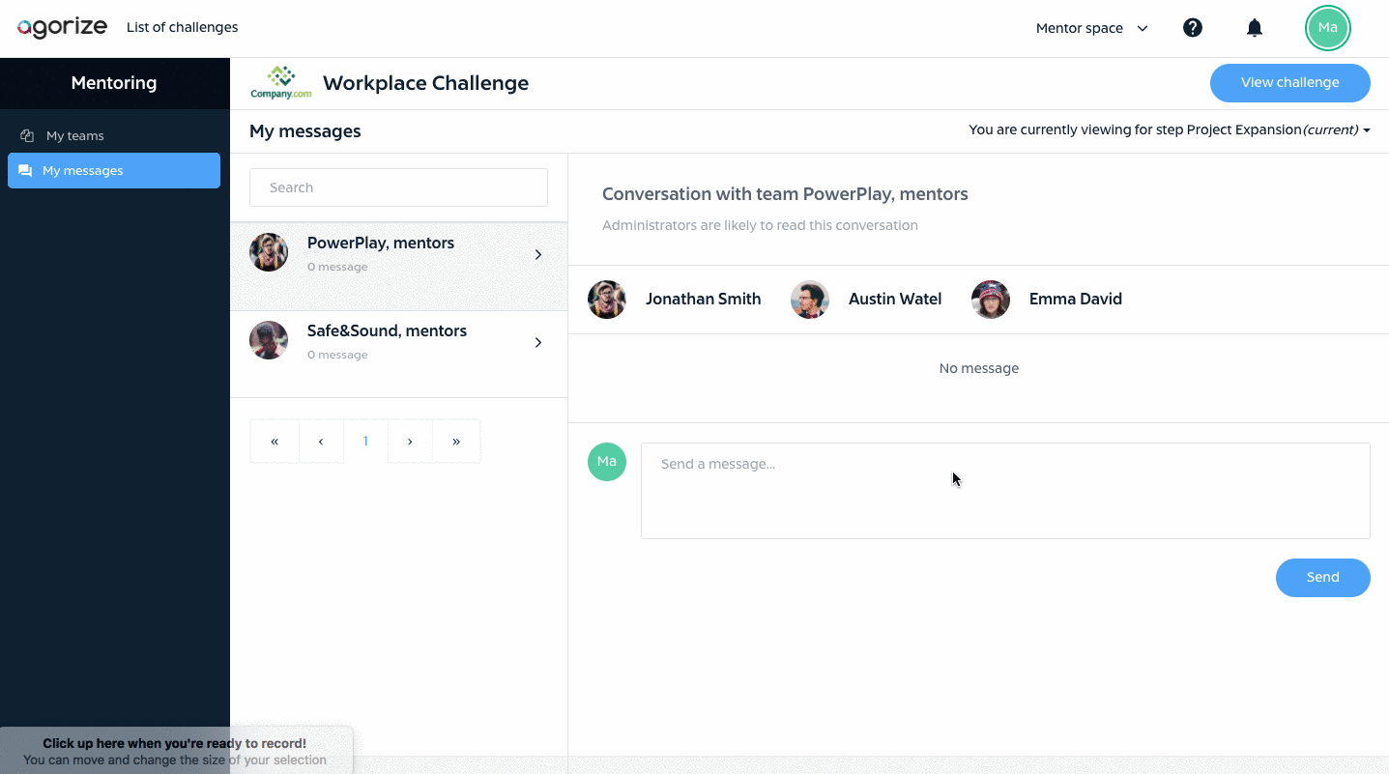Image resolution: width=1389 pixels, height=774 pixels.
Task: Expand the Mentor space dropdown
Action: tap(1092, 28)
